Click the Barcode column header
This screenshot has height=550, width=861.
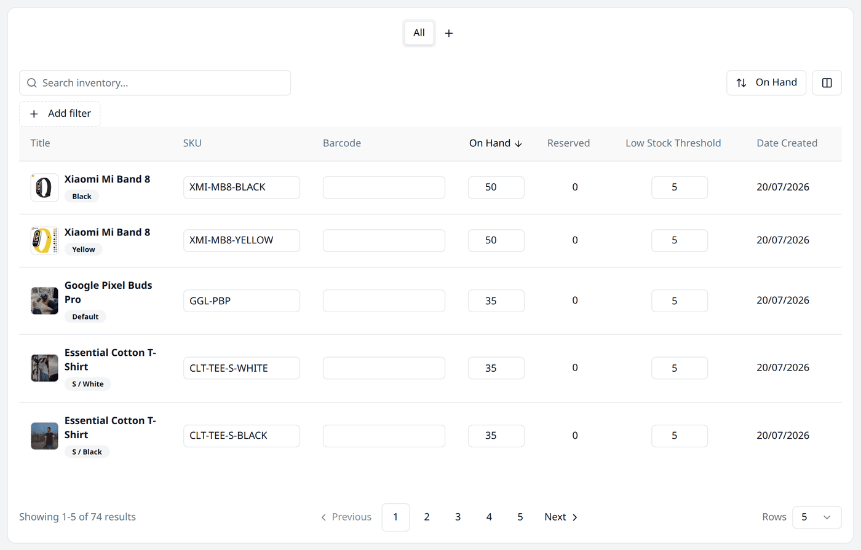click(x=342, y=143)
